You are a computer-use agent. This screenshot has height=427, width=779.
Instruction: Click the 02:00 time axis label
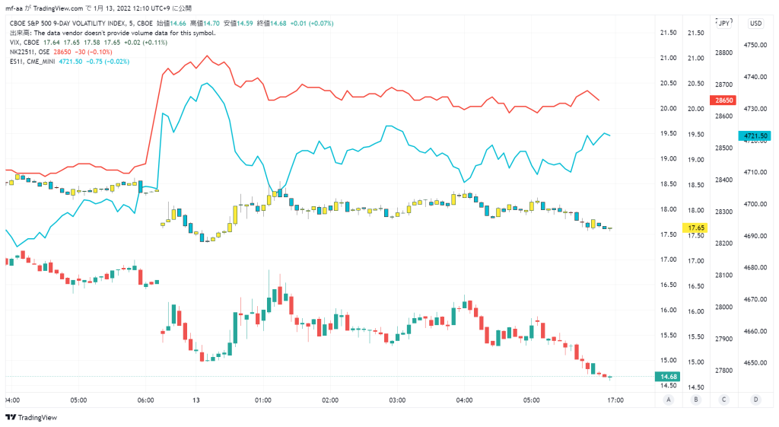[x=330, y=400]
